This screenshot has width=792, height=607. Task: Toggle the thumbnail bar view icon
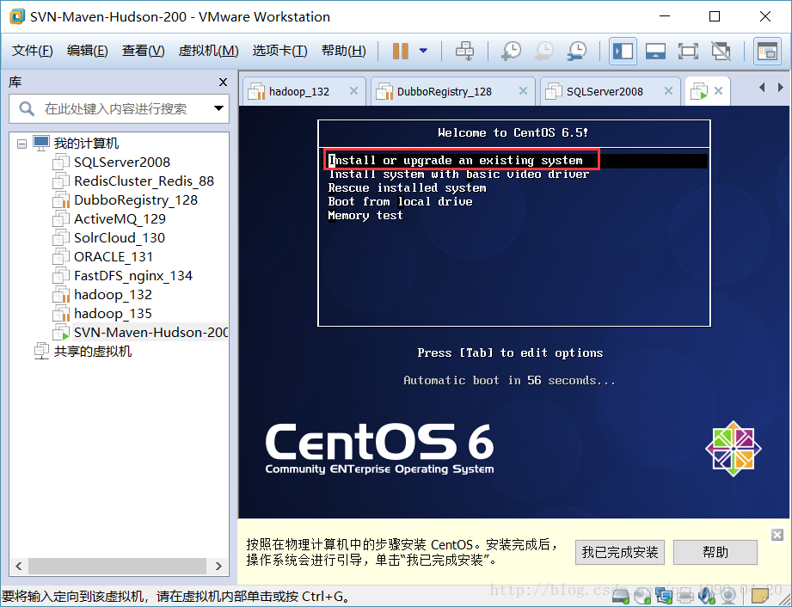(655, 51)
